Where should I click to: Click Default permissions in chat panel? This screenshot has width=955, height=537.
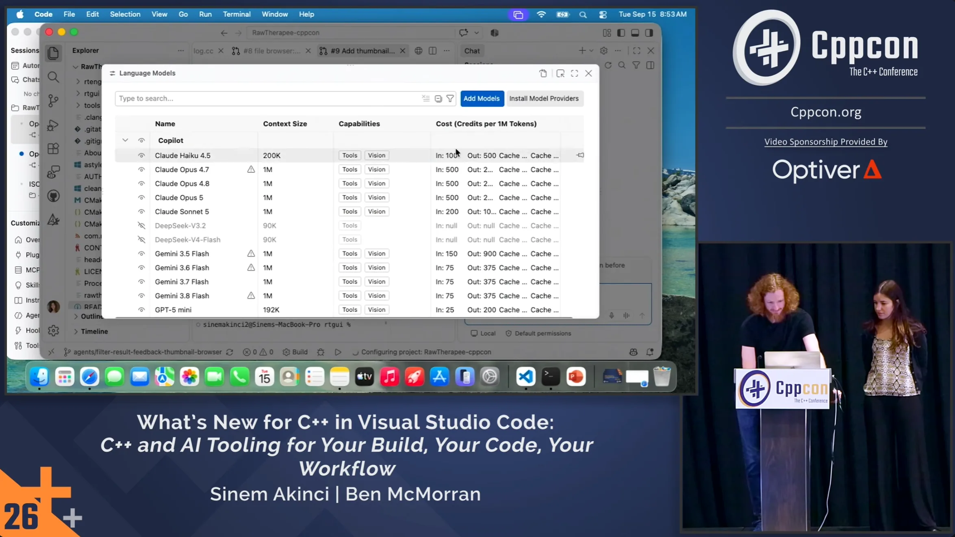538,333
